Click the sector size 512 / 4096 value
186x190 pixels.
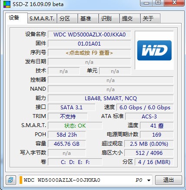(x=149, y=153)
